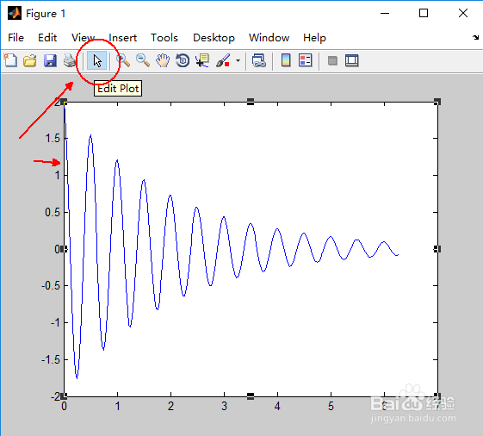Click the Hide Plot Tools icon
Screen dimensions: 483x436
pyautogui.click(x=332, y=60)
